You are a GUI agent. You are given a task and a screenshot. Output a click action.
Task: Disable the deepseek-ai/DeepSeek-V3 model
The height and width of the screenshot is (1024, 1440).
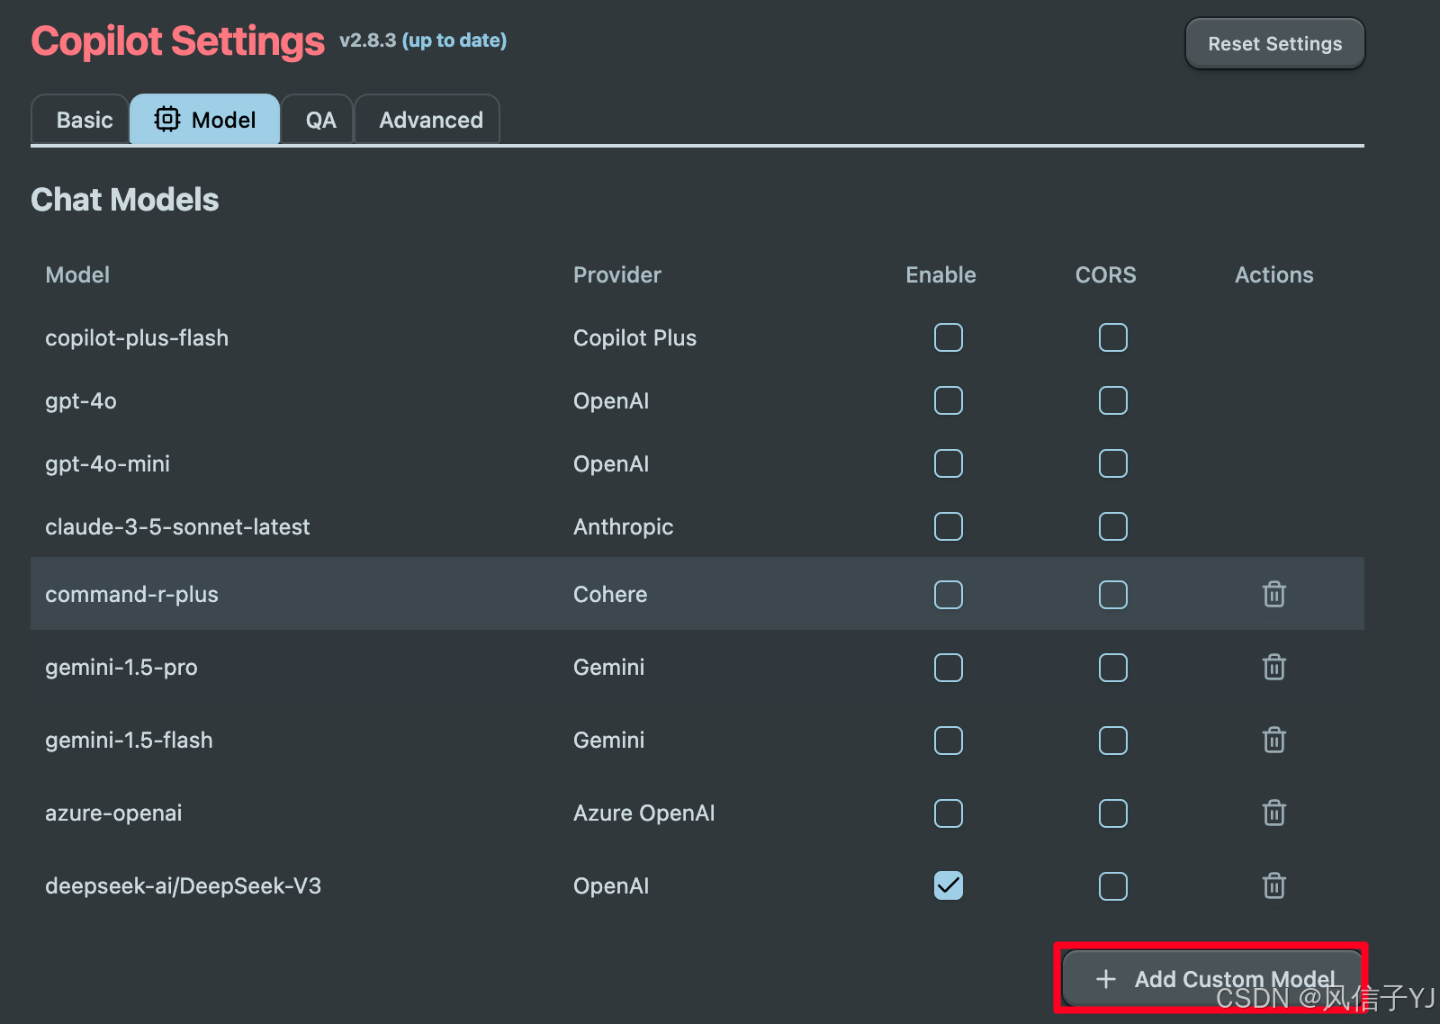click(949, 885)
